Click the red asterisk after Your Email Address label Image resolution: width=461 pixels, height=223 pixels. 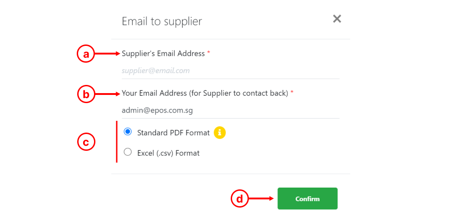292,93
